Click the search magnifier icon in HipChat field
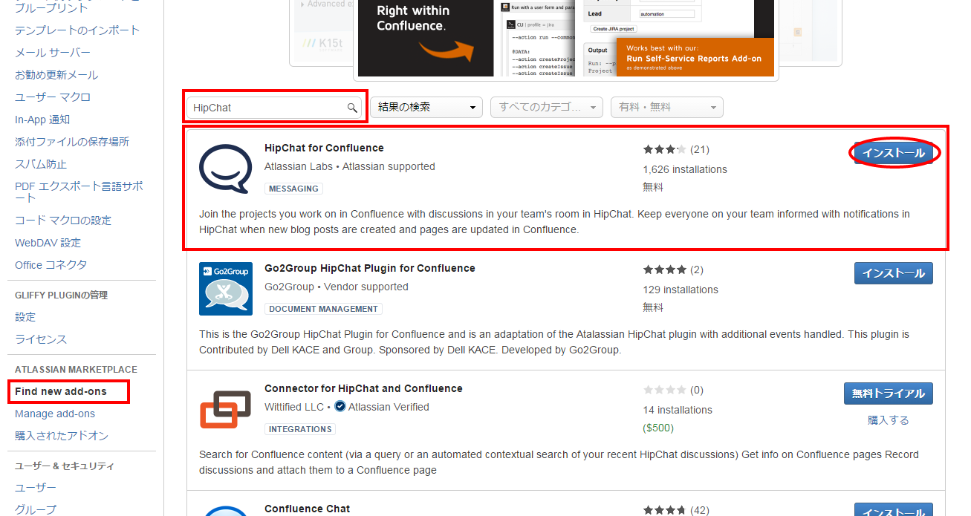971x516 pixels. [352, 108]
